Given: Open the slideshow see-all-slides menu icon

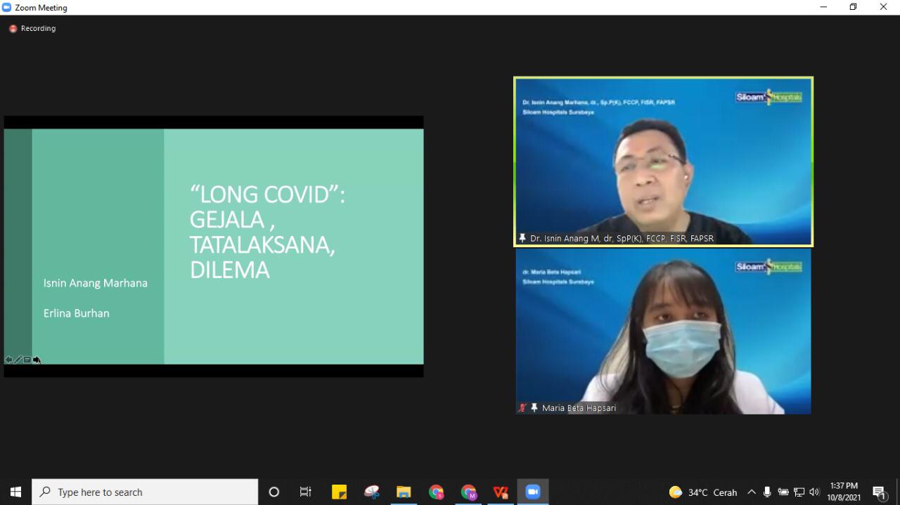Looking at the screenshot, I should click(27, 360).
